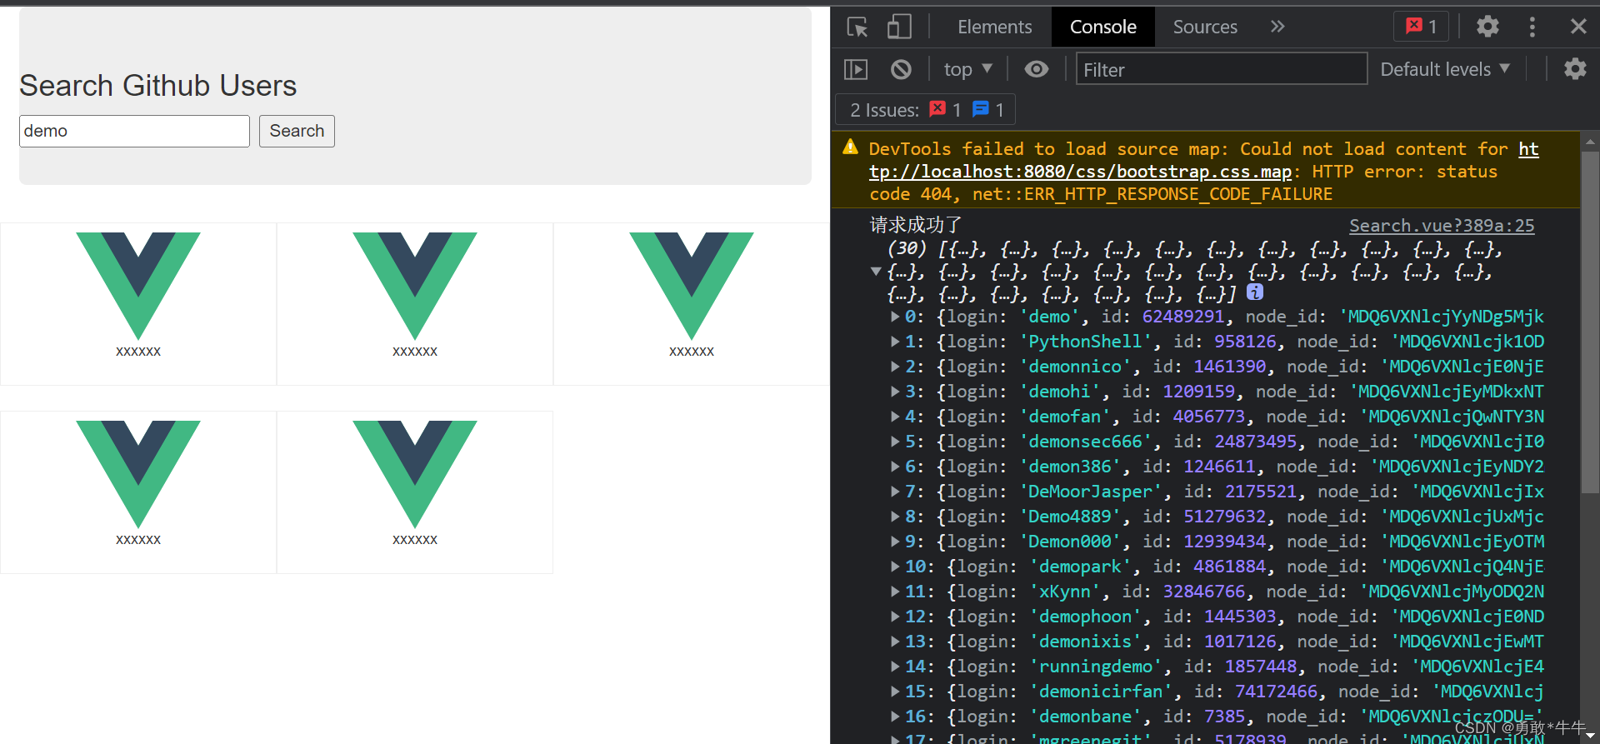Click the Search button
1600x744 pixels.
click(297, 131)
